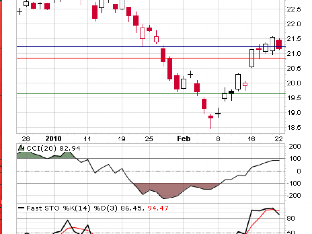Screen dimensions: 312x234
Task: Click the 11 date axis label
Action: click(x=87, y=139)
